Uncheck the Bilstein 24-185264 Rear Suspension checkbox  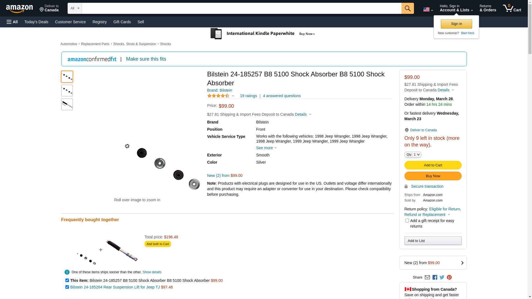pos(67,287)
